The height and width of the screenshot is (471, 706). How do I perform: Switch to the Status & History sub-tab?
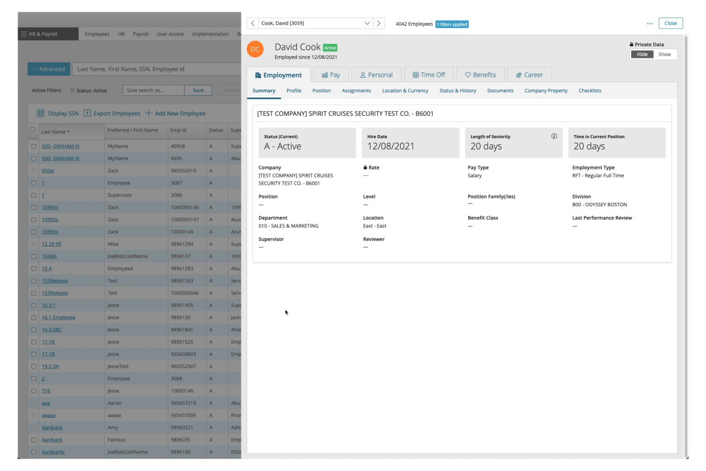click(x=458, y=91)
